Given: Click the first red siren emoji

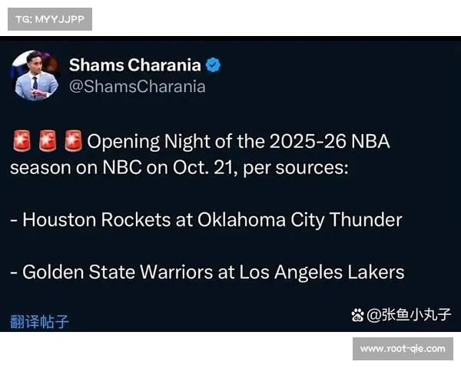Looking at the screenshot, I should [x=22, y=141].
